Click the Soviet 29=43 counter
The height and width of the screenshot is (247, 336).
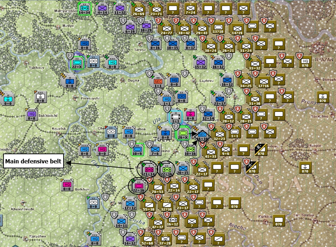[x=202, y=29]
